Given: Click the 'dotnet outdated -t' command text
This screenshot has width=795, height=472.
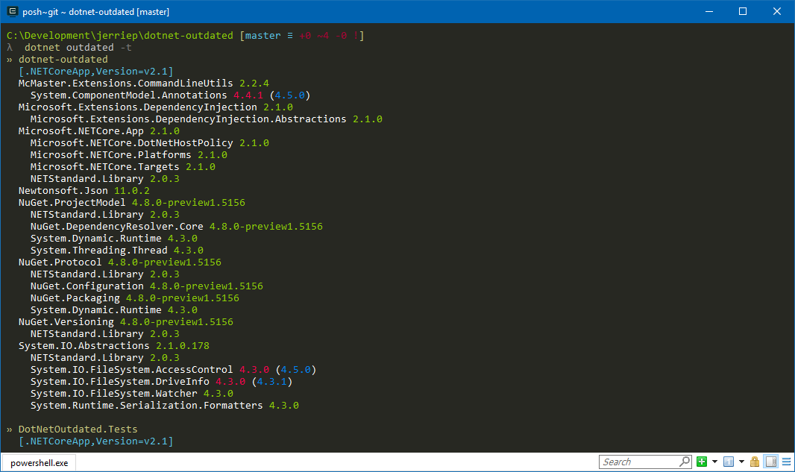Looking at the screenshot, I should (78, 47).
